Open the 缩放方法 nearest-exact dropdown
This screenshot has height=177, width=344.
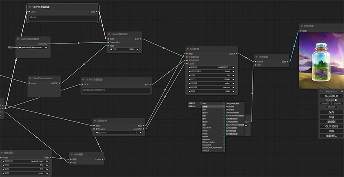(25, 161)
